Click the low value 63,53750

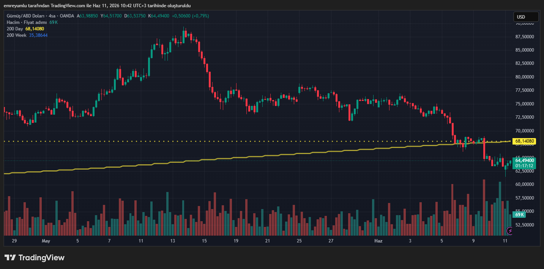coord(136,16)
